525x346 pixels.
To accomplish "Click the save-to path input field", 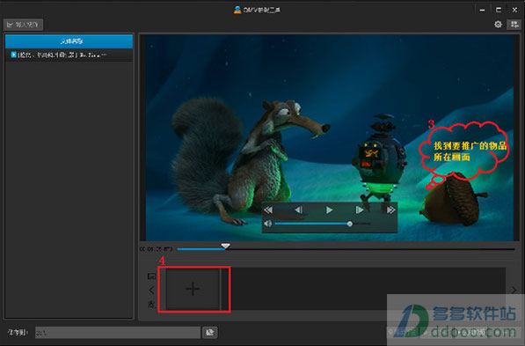I will coord(118,333).
